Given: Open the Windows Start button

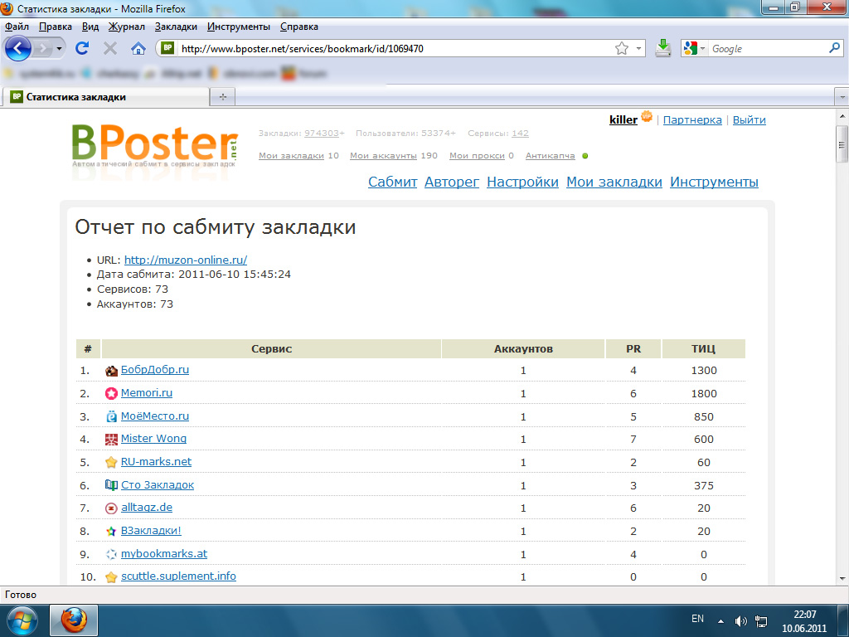Looking at the screenshot, I should point(22,620).
